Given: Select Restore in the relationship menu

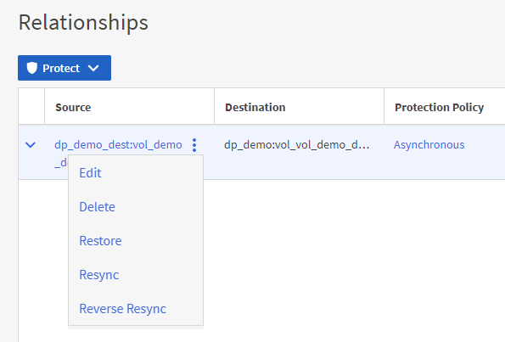Looking at the screenshot, I should 100,241.
